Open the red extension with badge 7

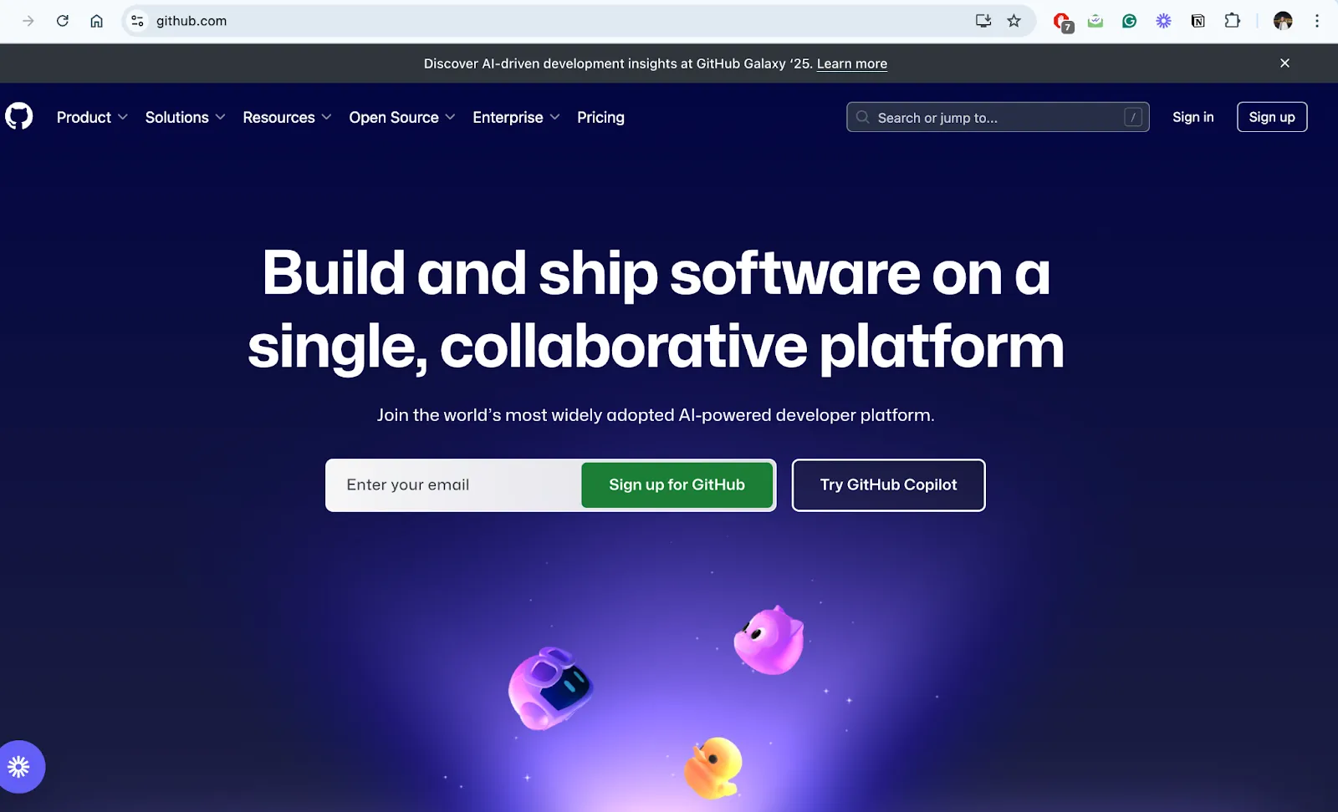point(1062,22)
